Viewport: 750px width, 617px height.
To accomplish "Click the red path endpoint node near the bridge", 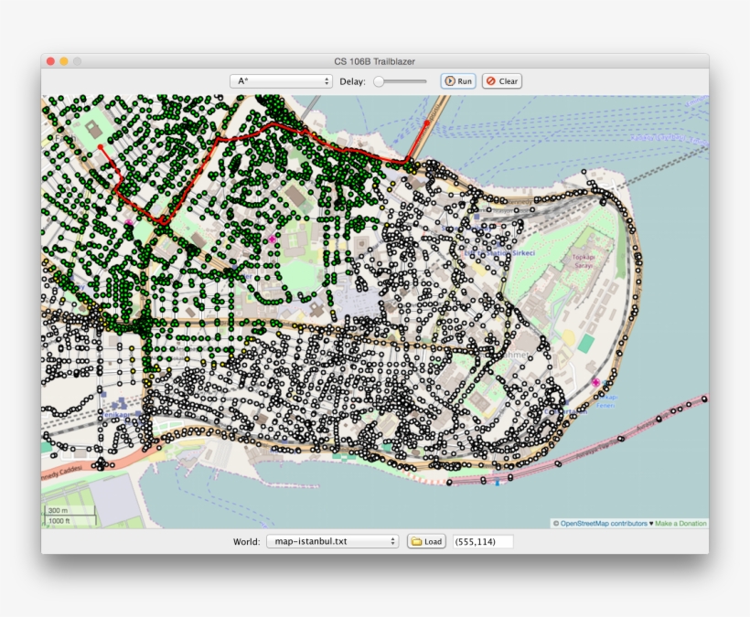I will pos(427,122).
